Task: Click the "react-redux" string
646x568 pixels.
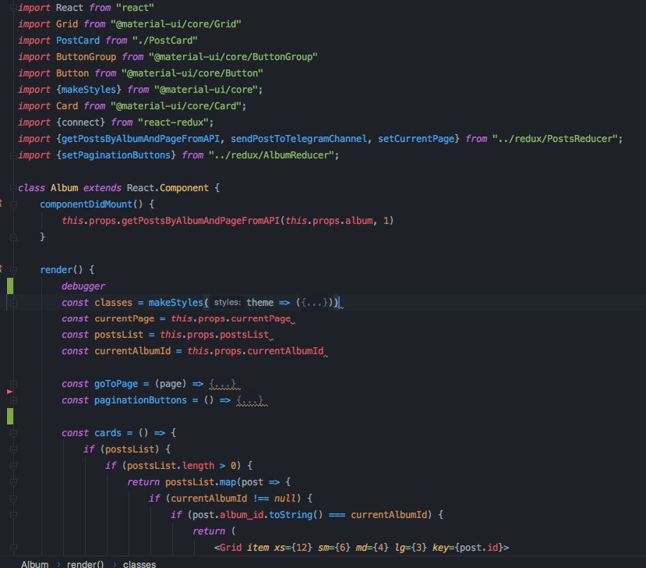Action: [173, 122]
